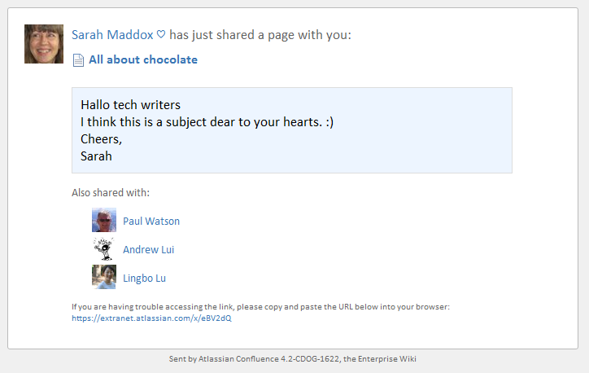Visit Lingbo Lu's profile link

tap(145, 279)
